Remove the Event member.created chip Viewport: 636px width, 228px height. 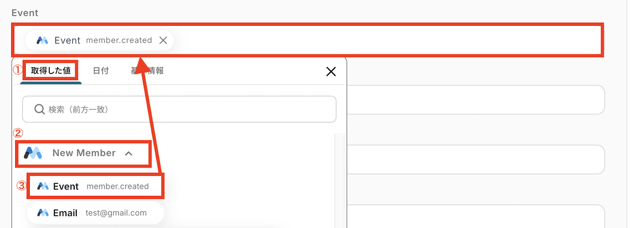click(163, 41)
